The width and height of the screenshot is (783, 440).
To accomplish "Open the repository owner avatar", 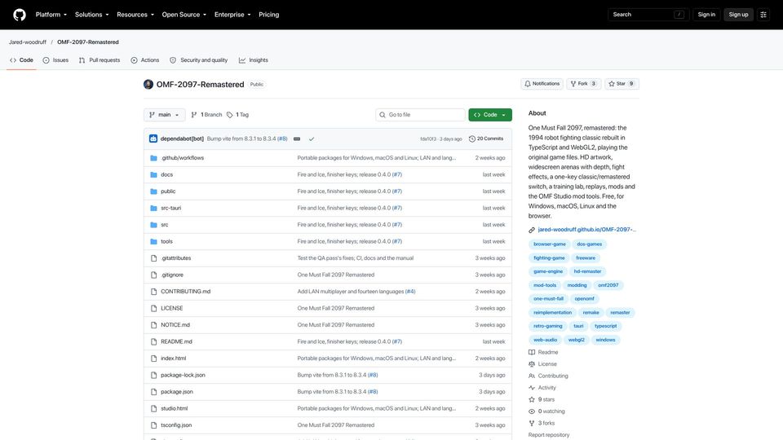I will pos(148,84).
